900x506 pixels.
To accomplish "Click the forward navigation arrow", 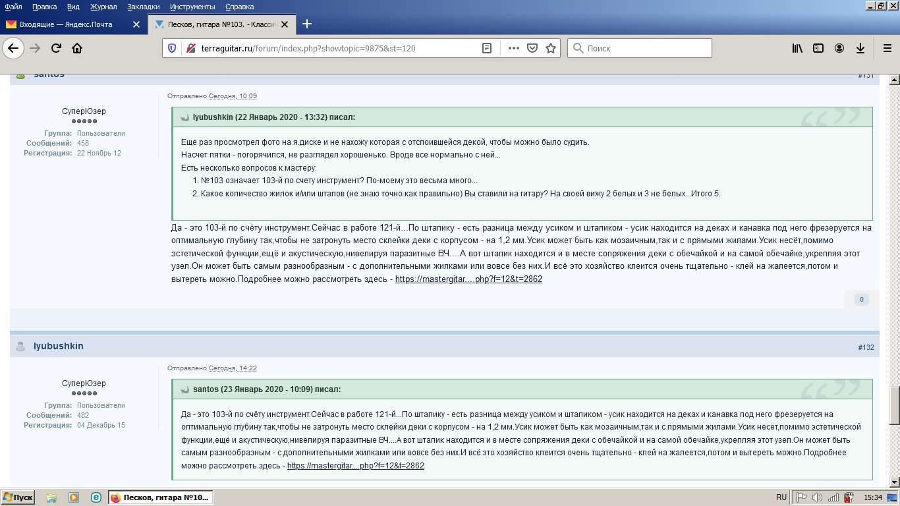I will pos(35,48).
